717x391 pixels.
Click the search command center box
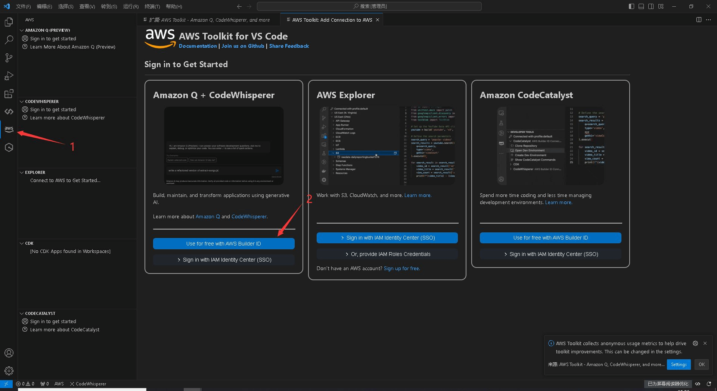[x=369, y=6]
